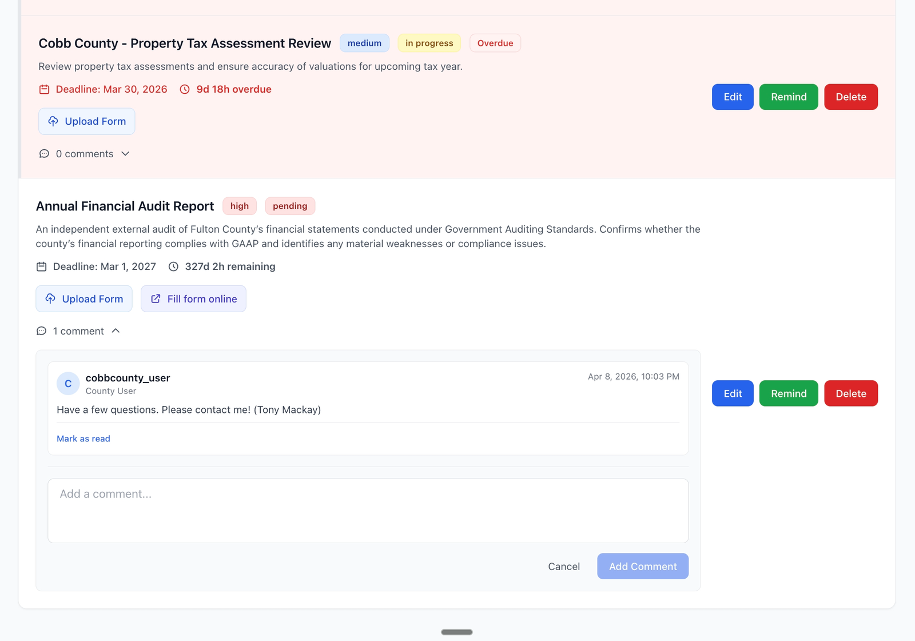Select the in progress status label
The width and height of the screenshot is (915, 641).
pyautogui.click(x=429, y=43)
